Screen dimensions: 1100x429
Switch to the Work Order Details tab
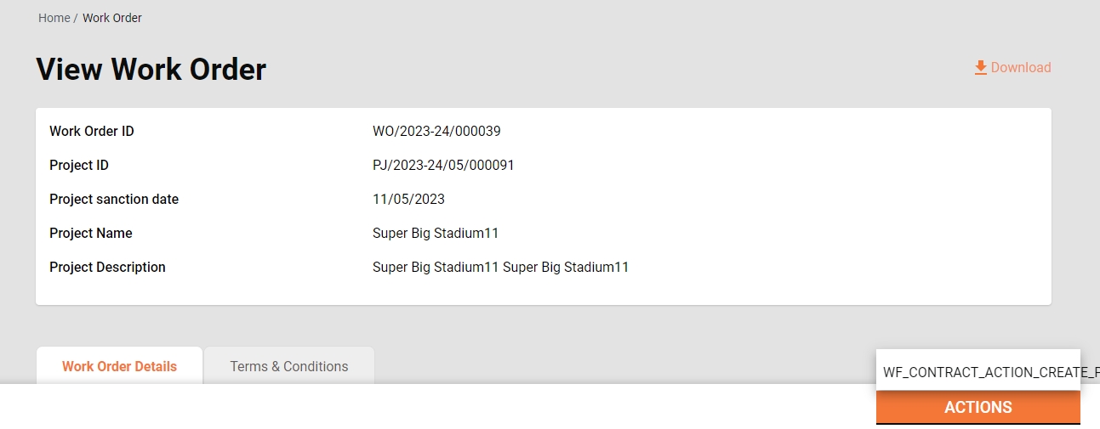119,366
